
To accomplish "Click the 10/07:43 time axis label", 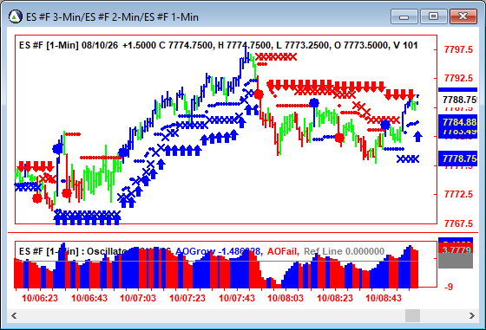I will tap(237, 298).
